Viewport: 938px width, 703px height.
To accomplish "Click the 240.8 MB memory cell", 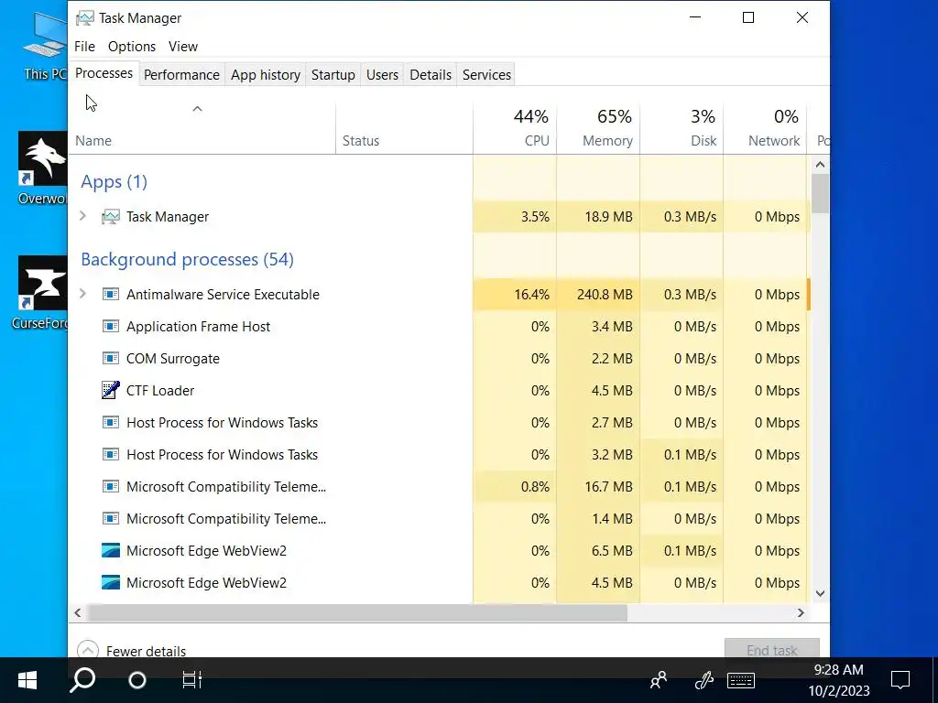I will coord(598,294).
